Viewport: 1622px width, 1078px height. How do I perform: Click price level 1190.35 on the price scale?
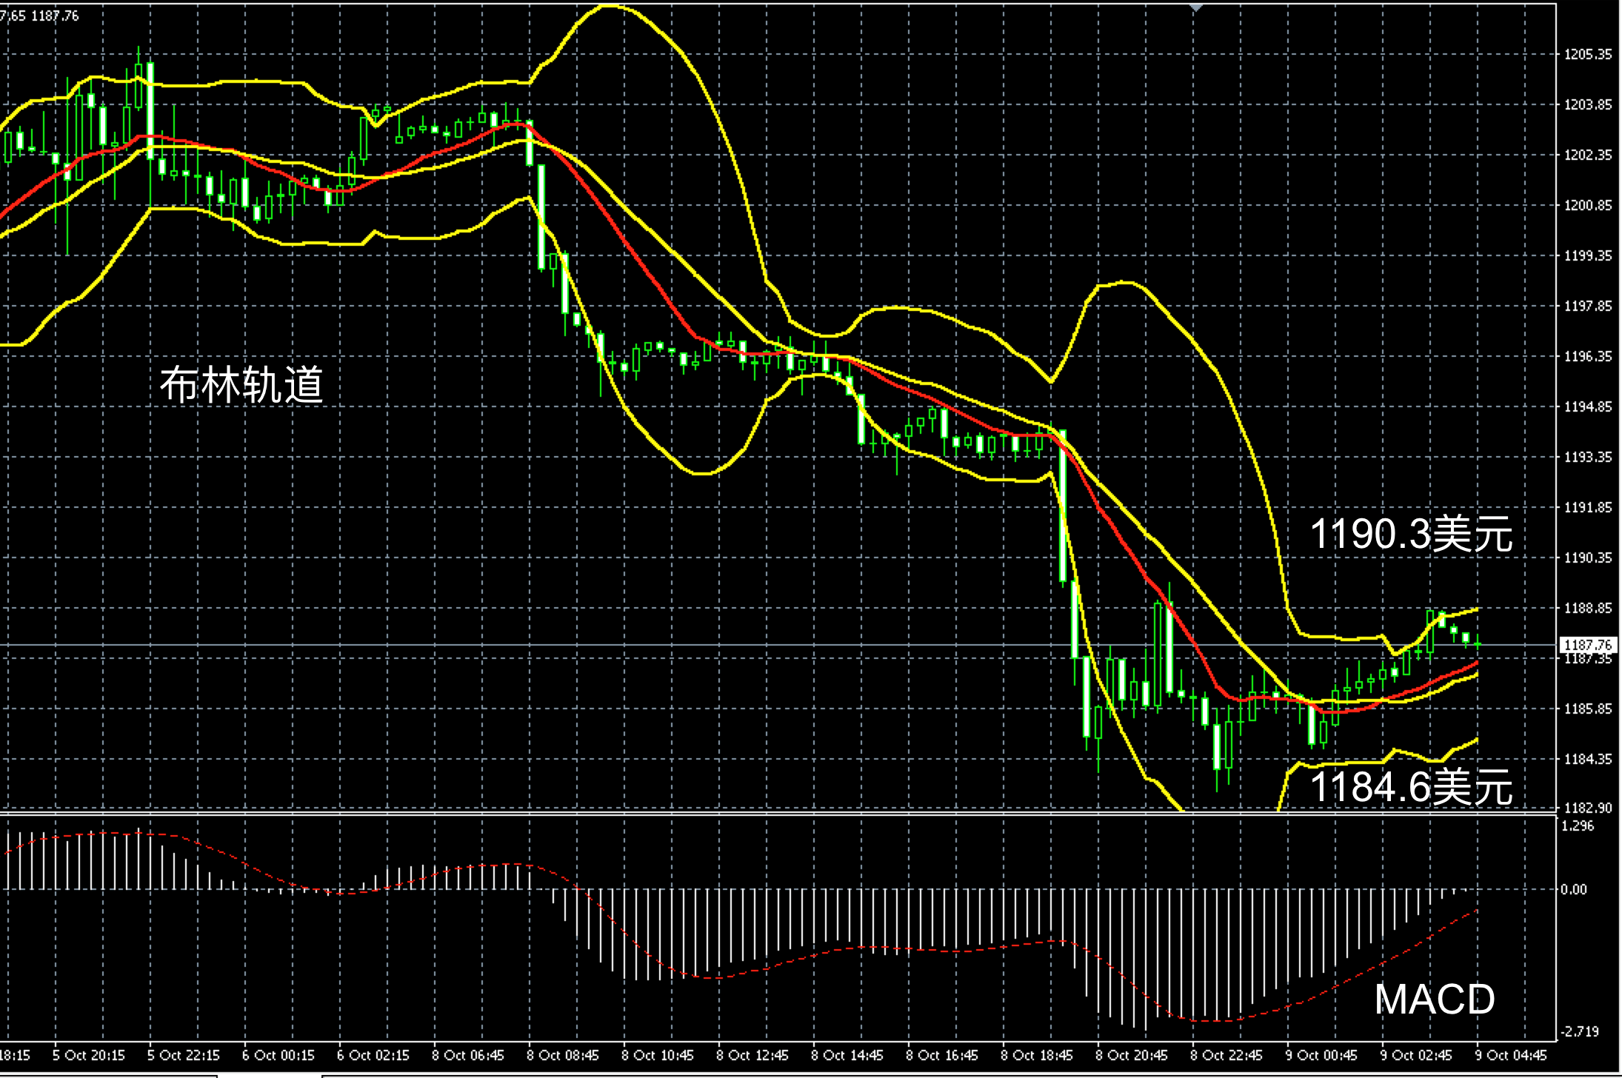coord(1587,558)
